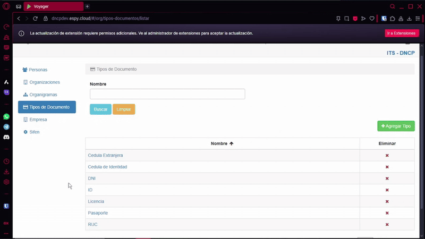Image resolution: width=425 pixels, height=239 pixels.
Task: Click the Ir a Extensiones button
Action: click(402, 33)
